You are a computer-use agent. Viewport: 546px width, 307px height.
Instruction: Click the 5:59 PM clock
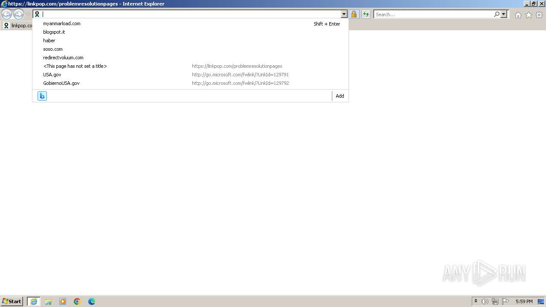(x=524, y=301)
